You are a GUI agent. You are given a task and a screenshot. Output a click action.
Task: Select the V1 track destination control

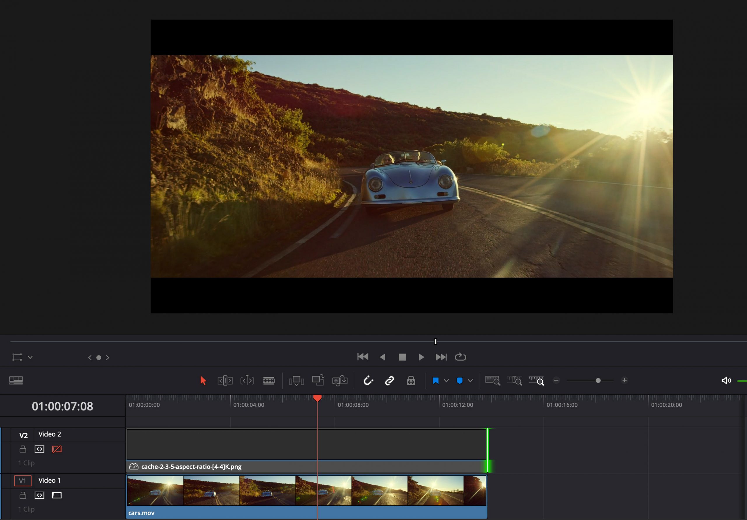point(22,481)
